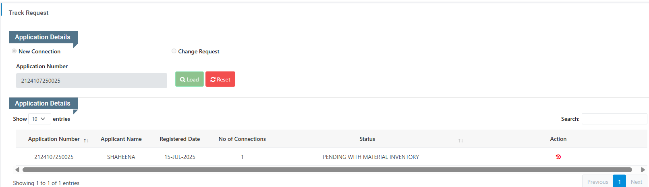649x187 pixels.
Task: Click the refresh icon on Reset button
Action: point(213,79)
